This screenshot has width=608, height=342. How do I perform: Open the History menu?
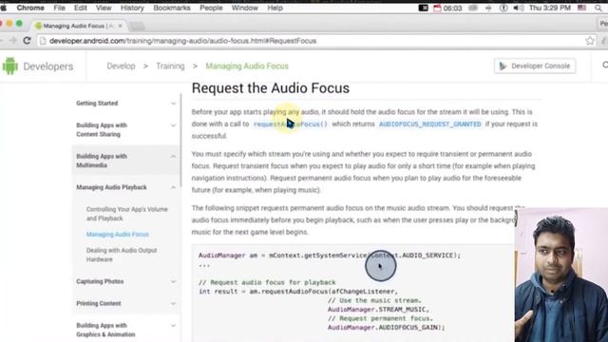(132, 8)
